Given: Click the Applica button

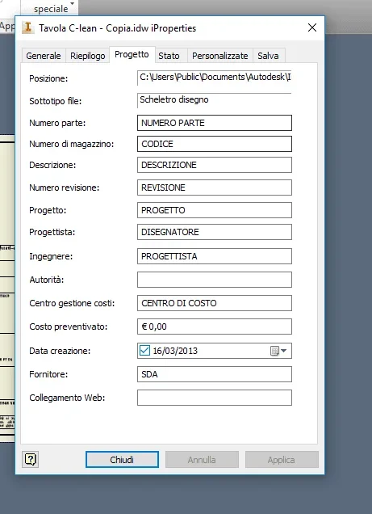Looking at the screenshot, I should point(282,460).
